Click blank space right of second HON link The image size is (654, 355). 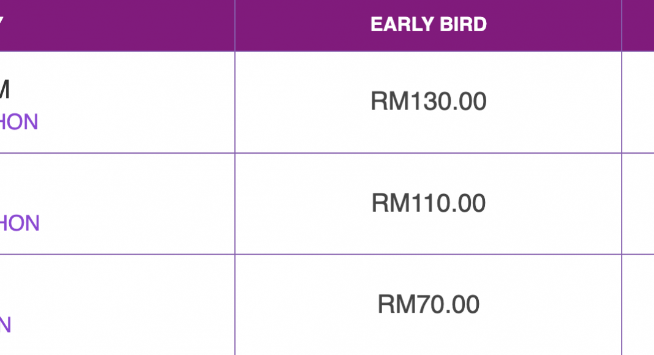coord(137,223)
